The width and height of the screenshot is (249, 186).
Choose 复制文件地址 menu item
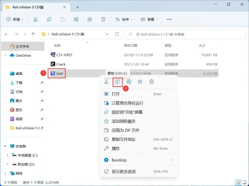click(138, 139)
